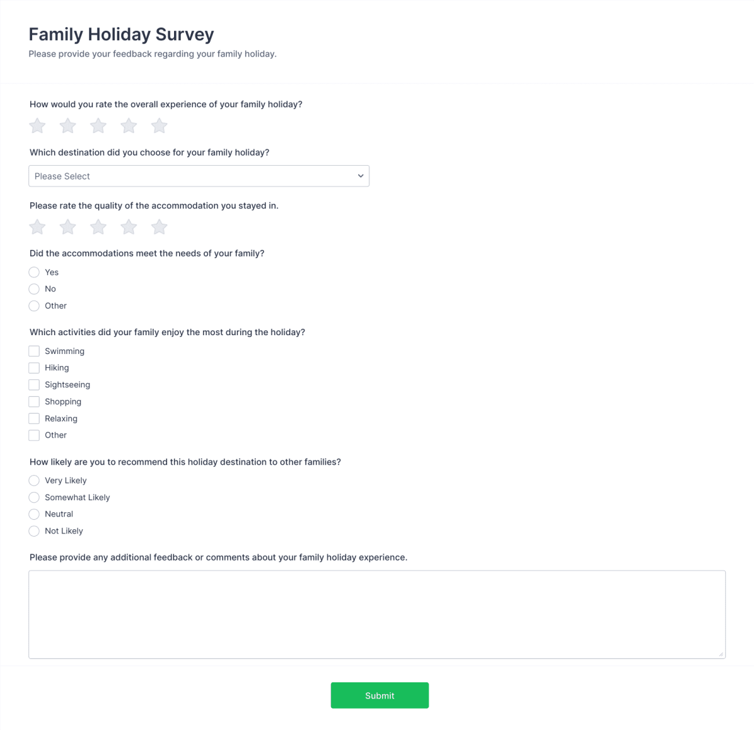This screenshot has width=754, height=730.
Task: Select Not Likely to recommend
Action: 33,530
